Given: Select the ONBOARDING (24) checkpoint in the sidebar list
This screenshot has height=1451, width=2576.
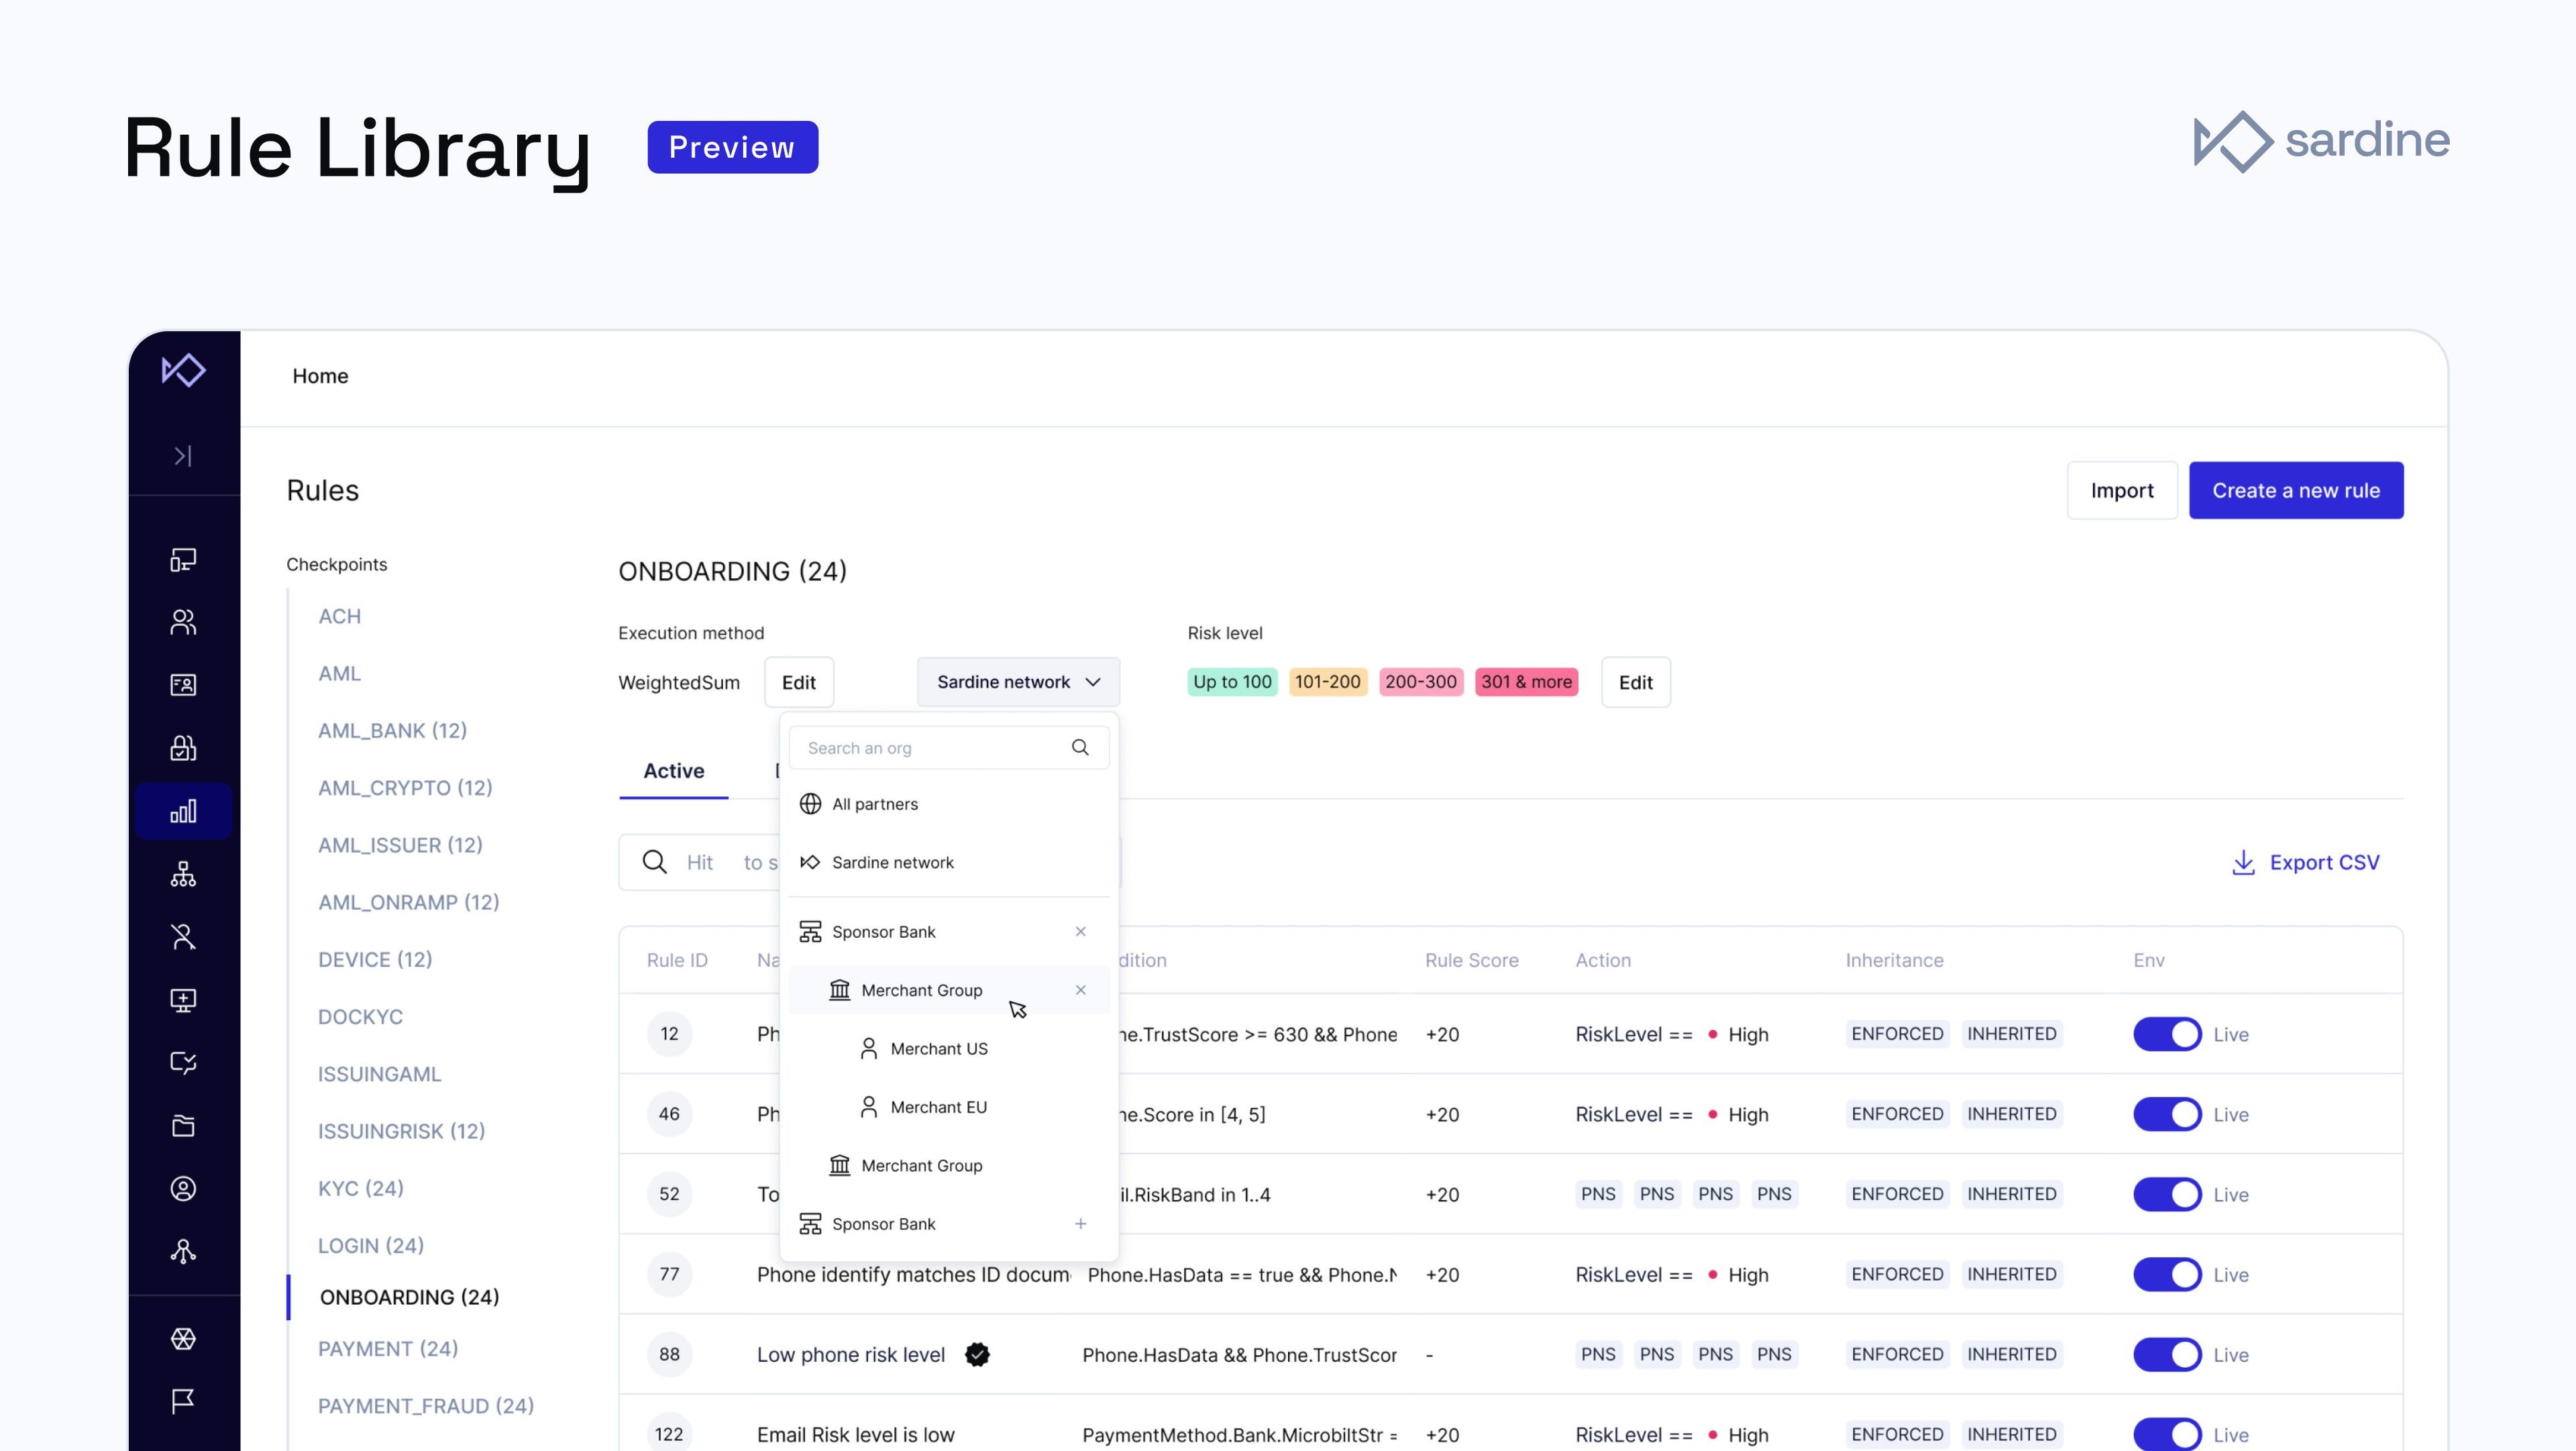Looking at the screenshot, I should (409, 1297).
